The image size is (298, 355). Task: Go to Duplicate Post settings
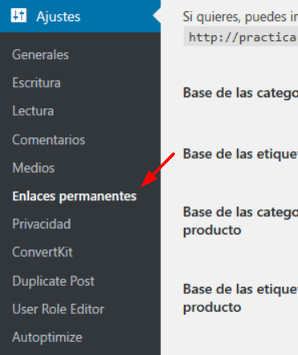coord(53,281)
